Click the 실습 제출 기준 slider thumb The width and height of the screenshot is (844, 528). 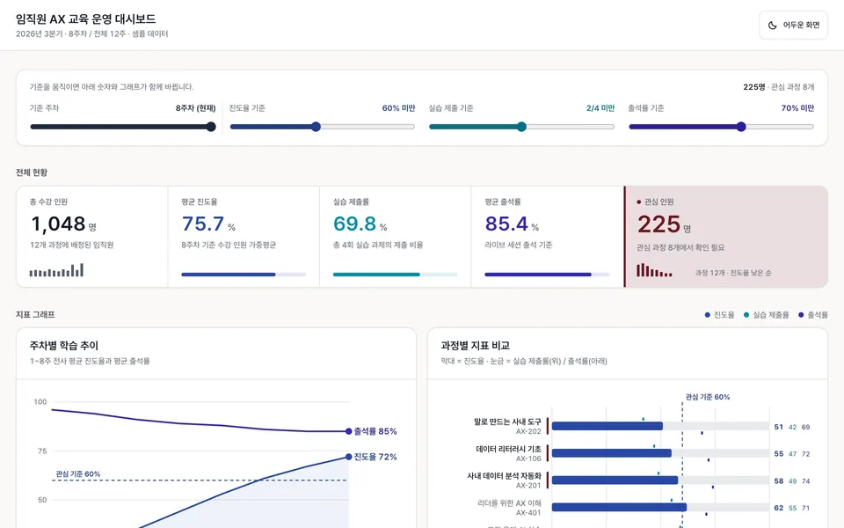click(521, 127)
